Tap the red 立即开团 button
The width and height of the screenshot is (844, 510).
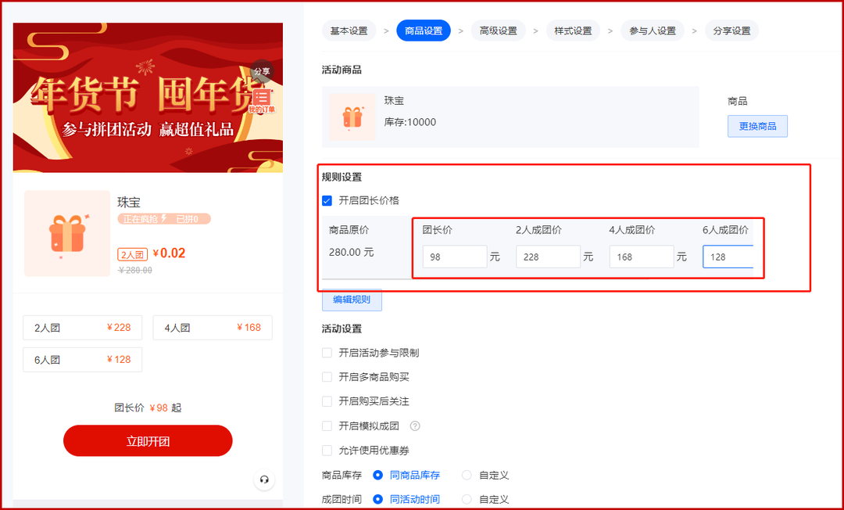[148, 441]
